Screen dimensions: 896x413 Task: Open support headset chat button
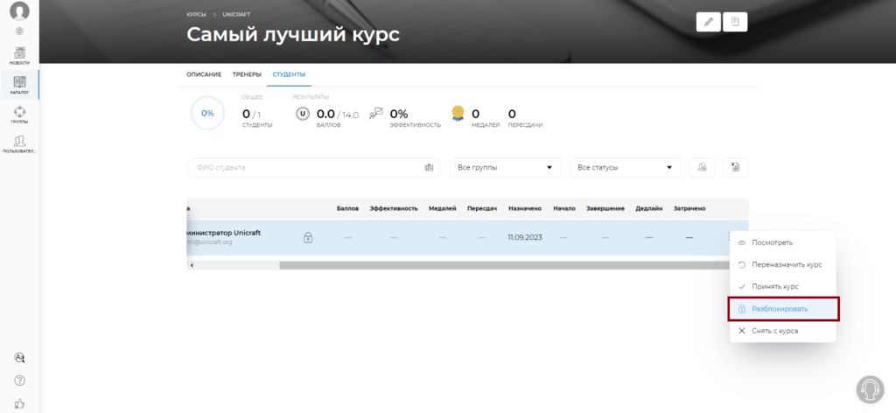(x=870, y=389)
